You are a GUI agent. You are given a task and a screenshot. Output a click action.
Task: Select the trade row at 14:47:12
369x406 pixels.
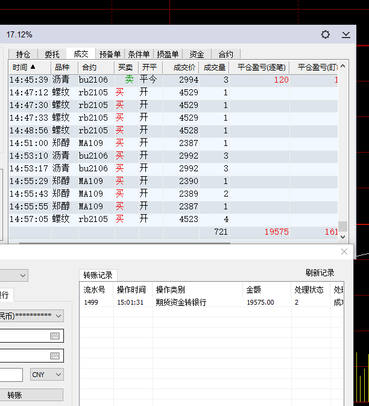click(x=174, y=92)
